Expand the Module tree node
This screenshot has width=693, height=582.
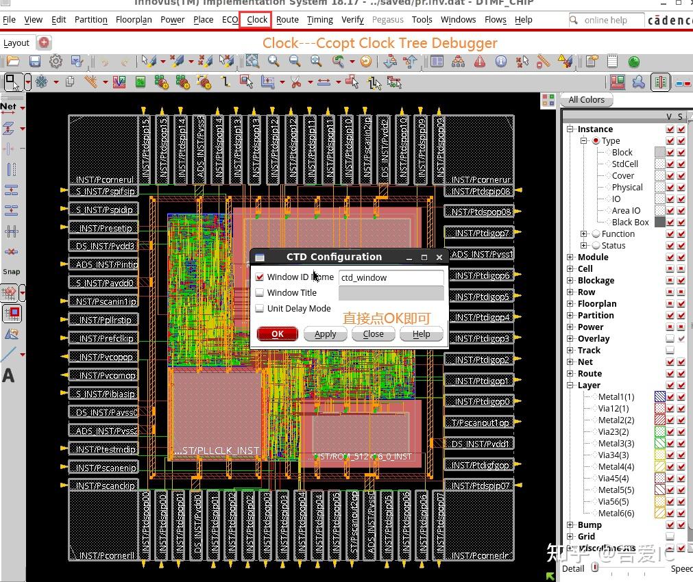pyautogui.click(x=570, y=257)
